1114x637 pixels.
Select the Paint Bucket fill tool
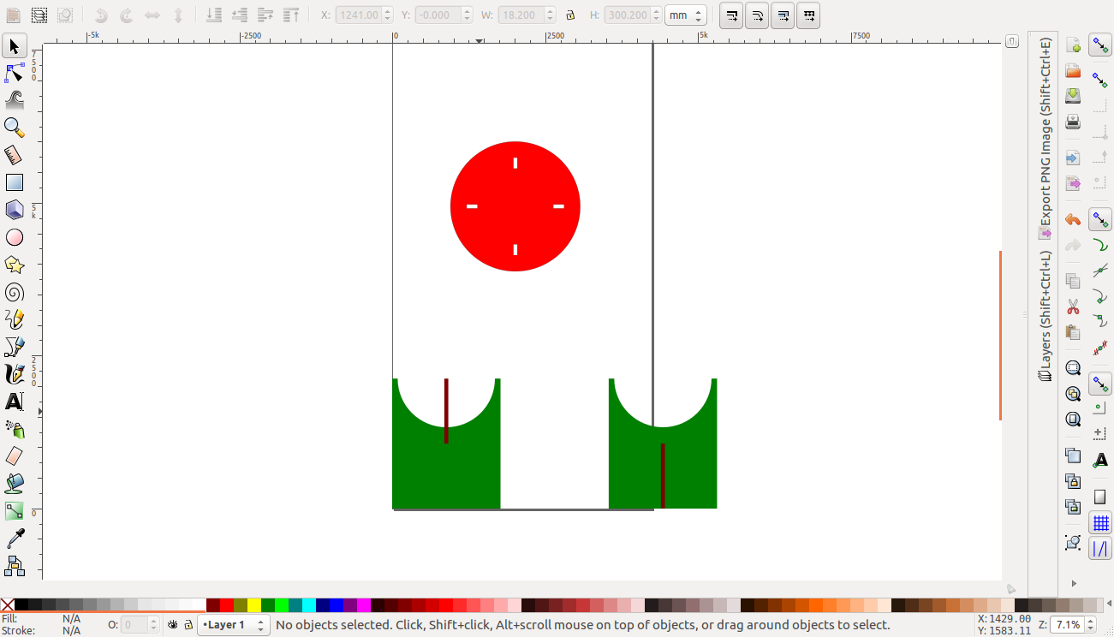(15, 484)
